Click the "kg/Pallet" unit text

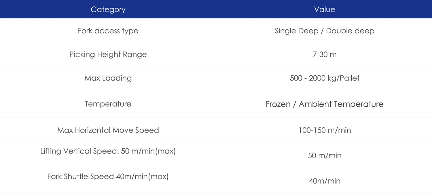(x=342, y=78)
